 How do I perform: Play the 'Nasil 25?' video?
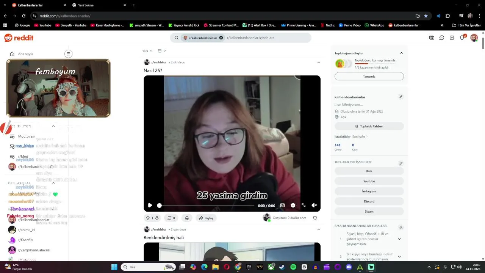coord(150,205)
